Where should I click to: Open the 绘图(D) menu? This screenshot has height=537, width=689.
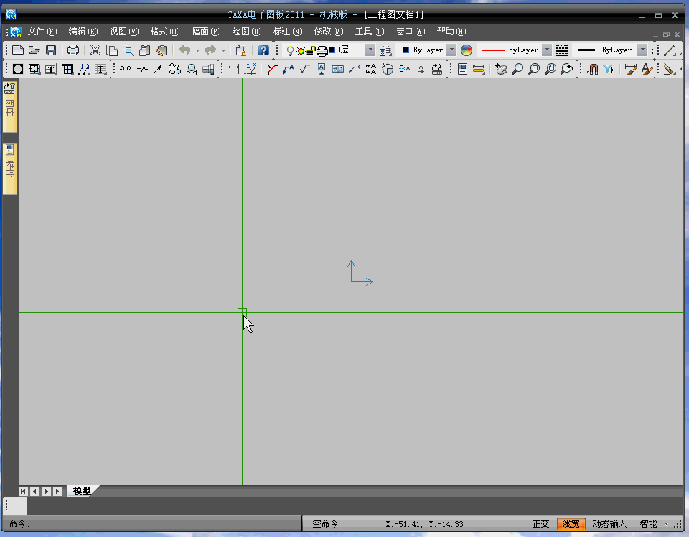click(246, 32)
